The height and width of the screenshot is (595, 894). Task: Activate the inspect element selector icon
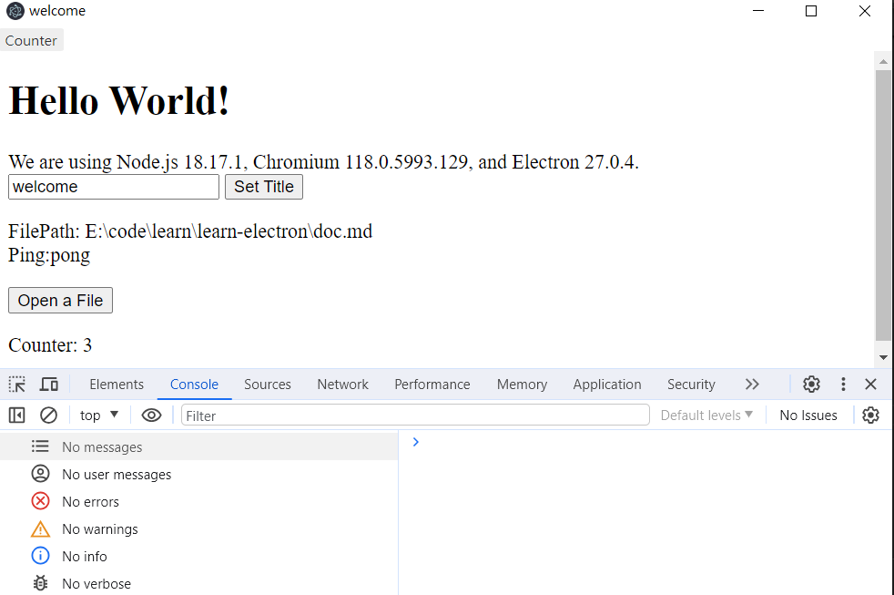[x=17, y=384]
